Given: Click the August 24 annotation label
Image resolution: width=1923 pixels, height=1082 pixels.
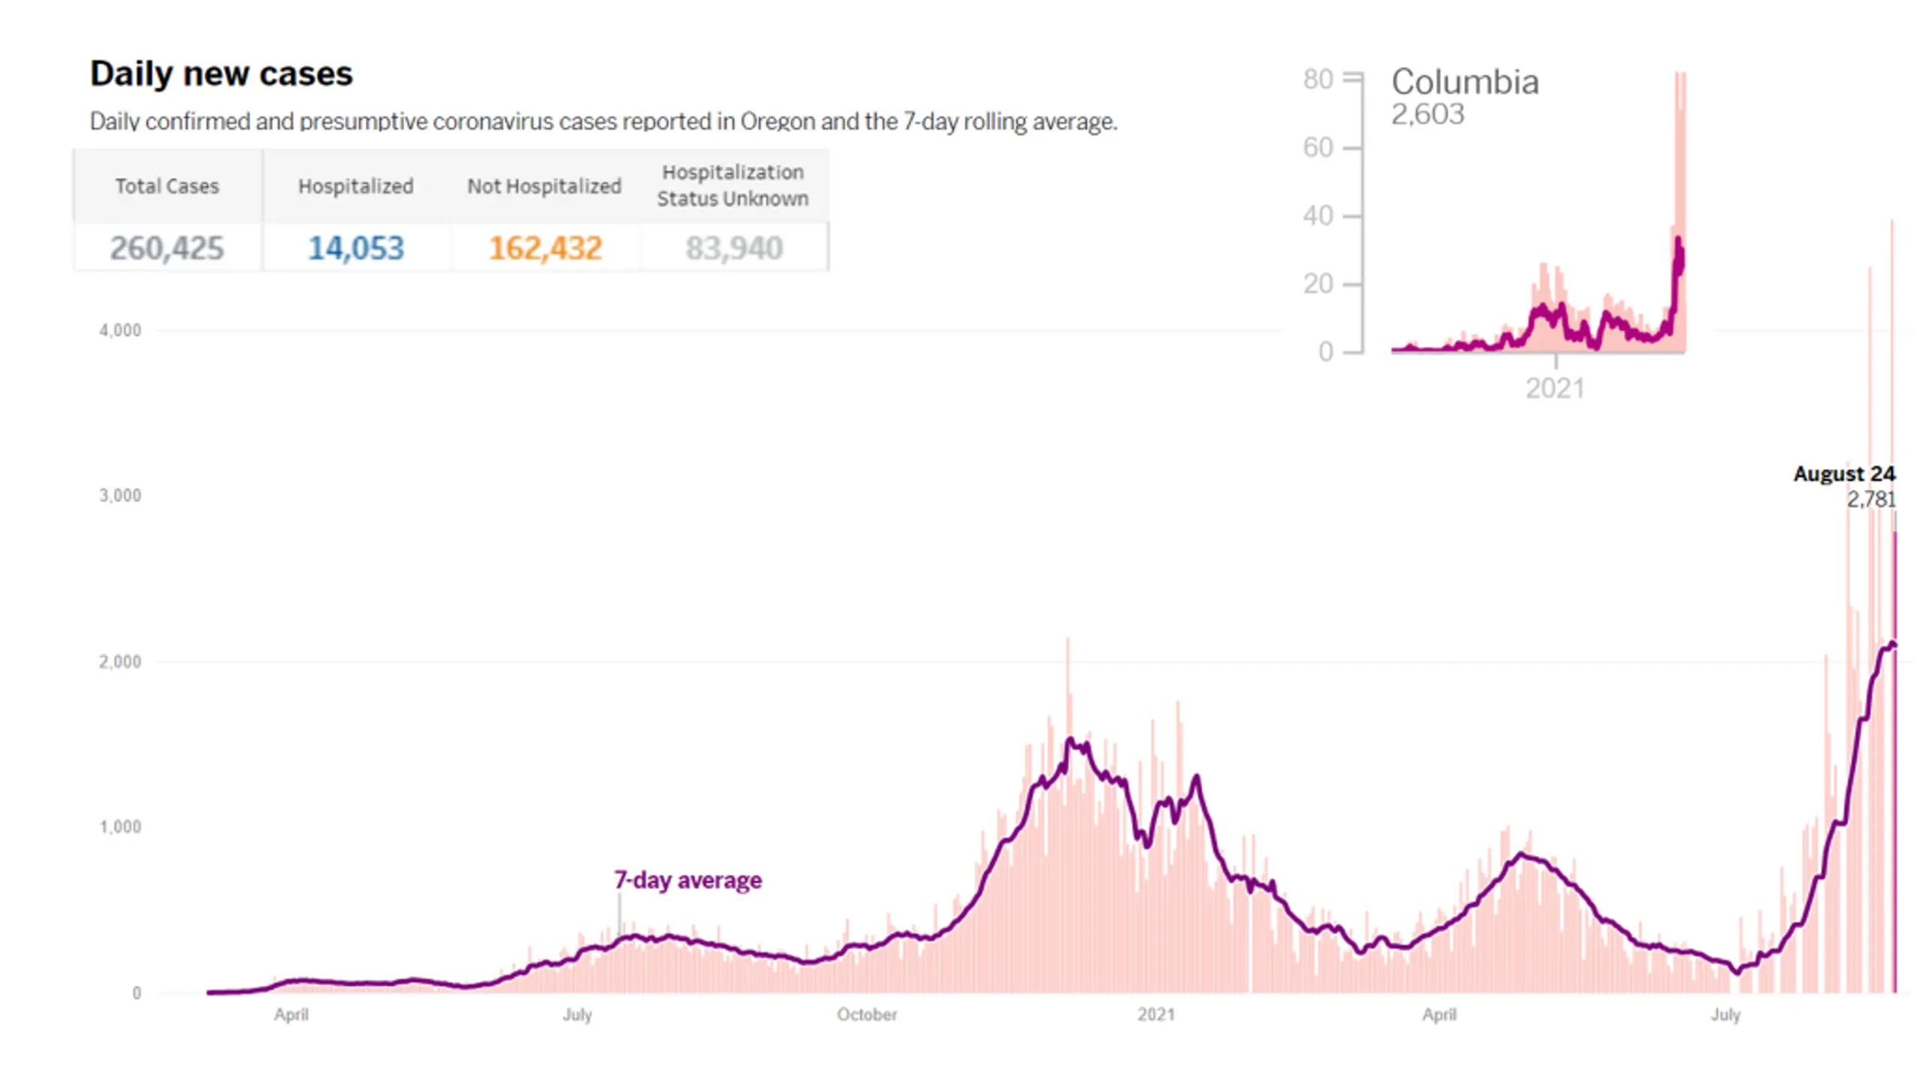Looking at the screenshot, I should click(1844, 474).
